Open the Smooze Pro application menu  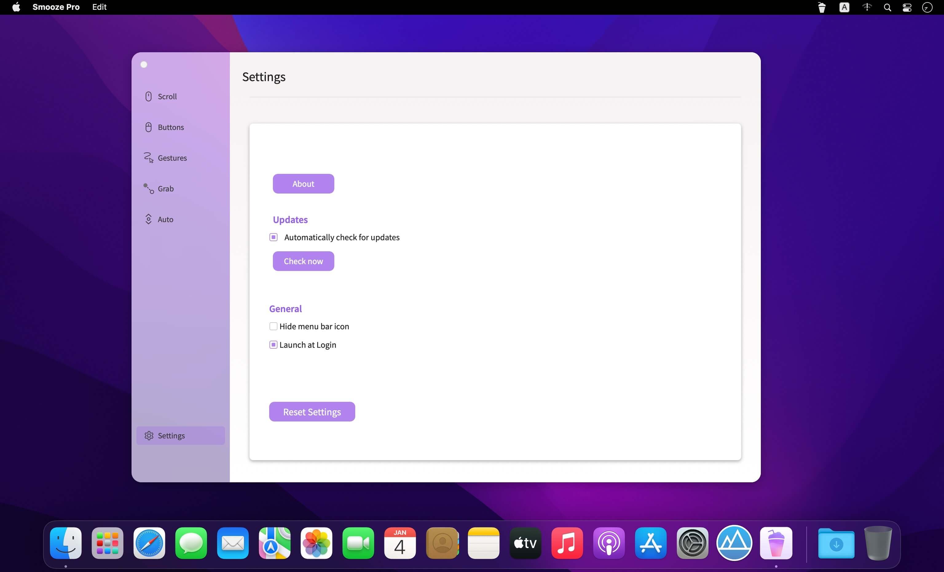point(56,7)
